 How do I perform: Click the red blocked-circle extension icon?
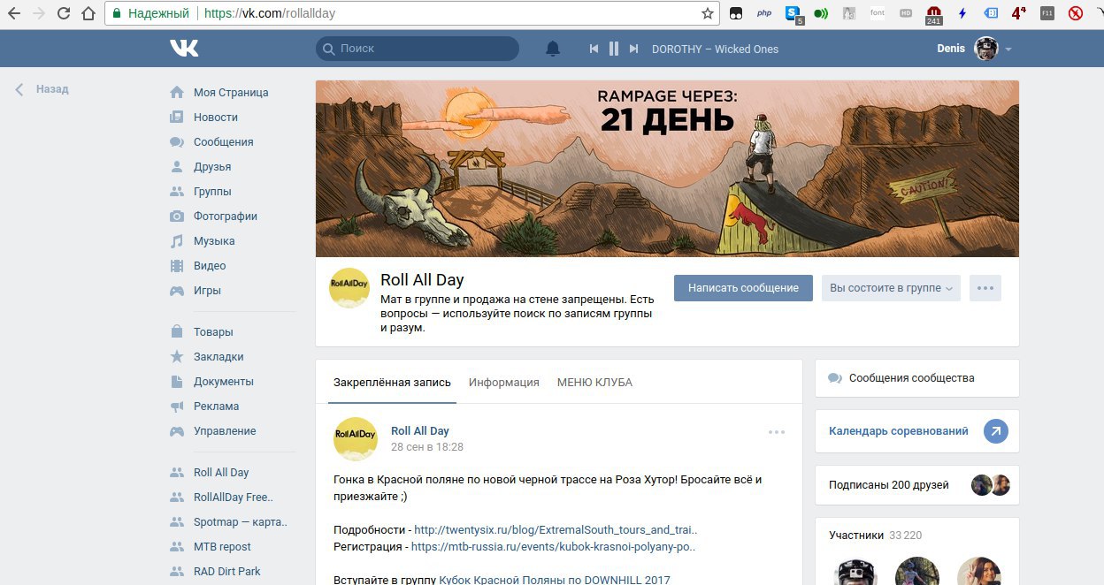point(1076,13)
